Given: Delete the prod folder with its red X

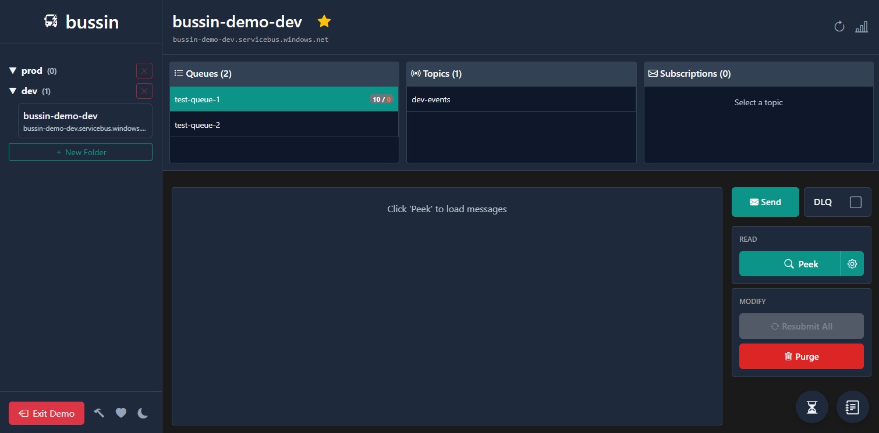Looking at the screenshot, I should 144,71.
